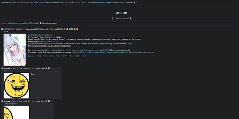This screenshot has height=119, width=239.
Task: Enlarge the anime girl thumbnail in the OP
Action: point(15,50)
